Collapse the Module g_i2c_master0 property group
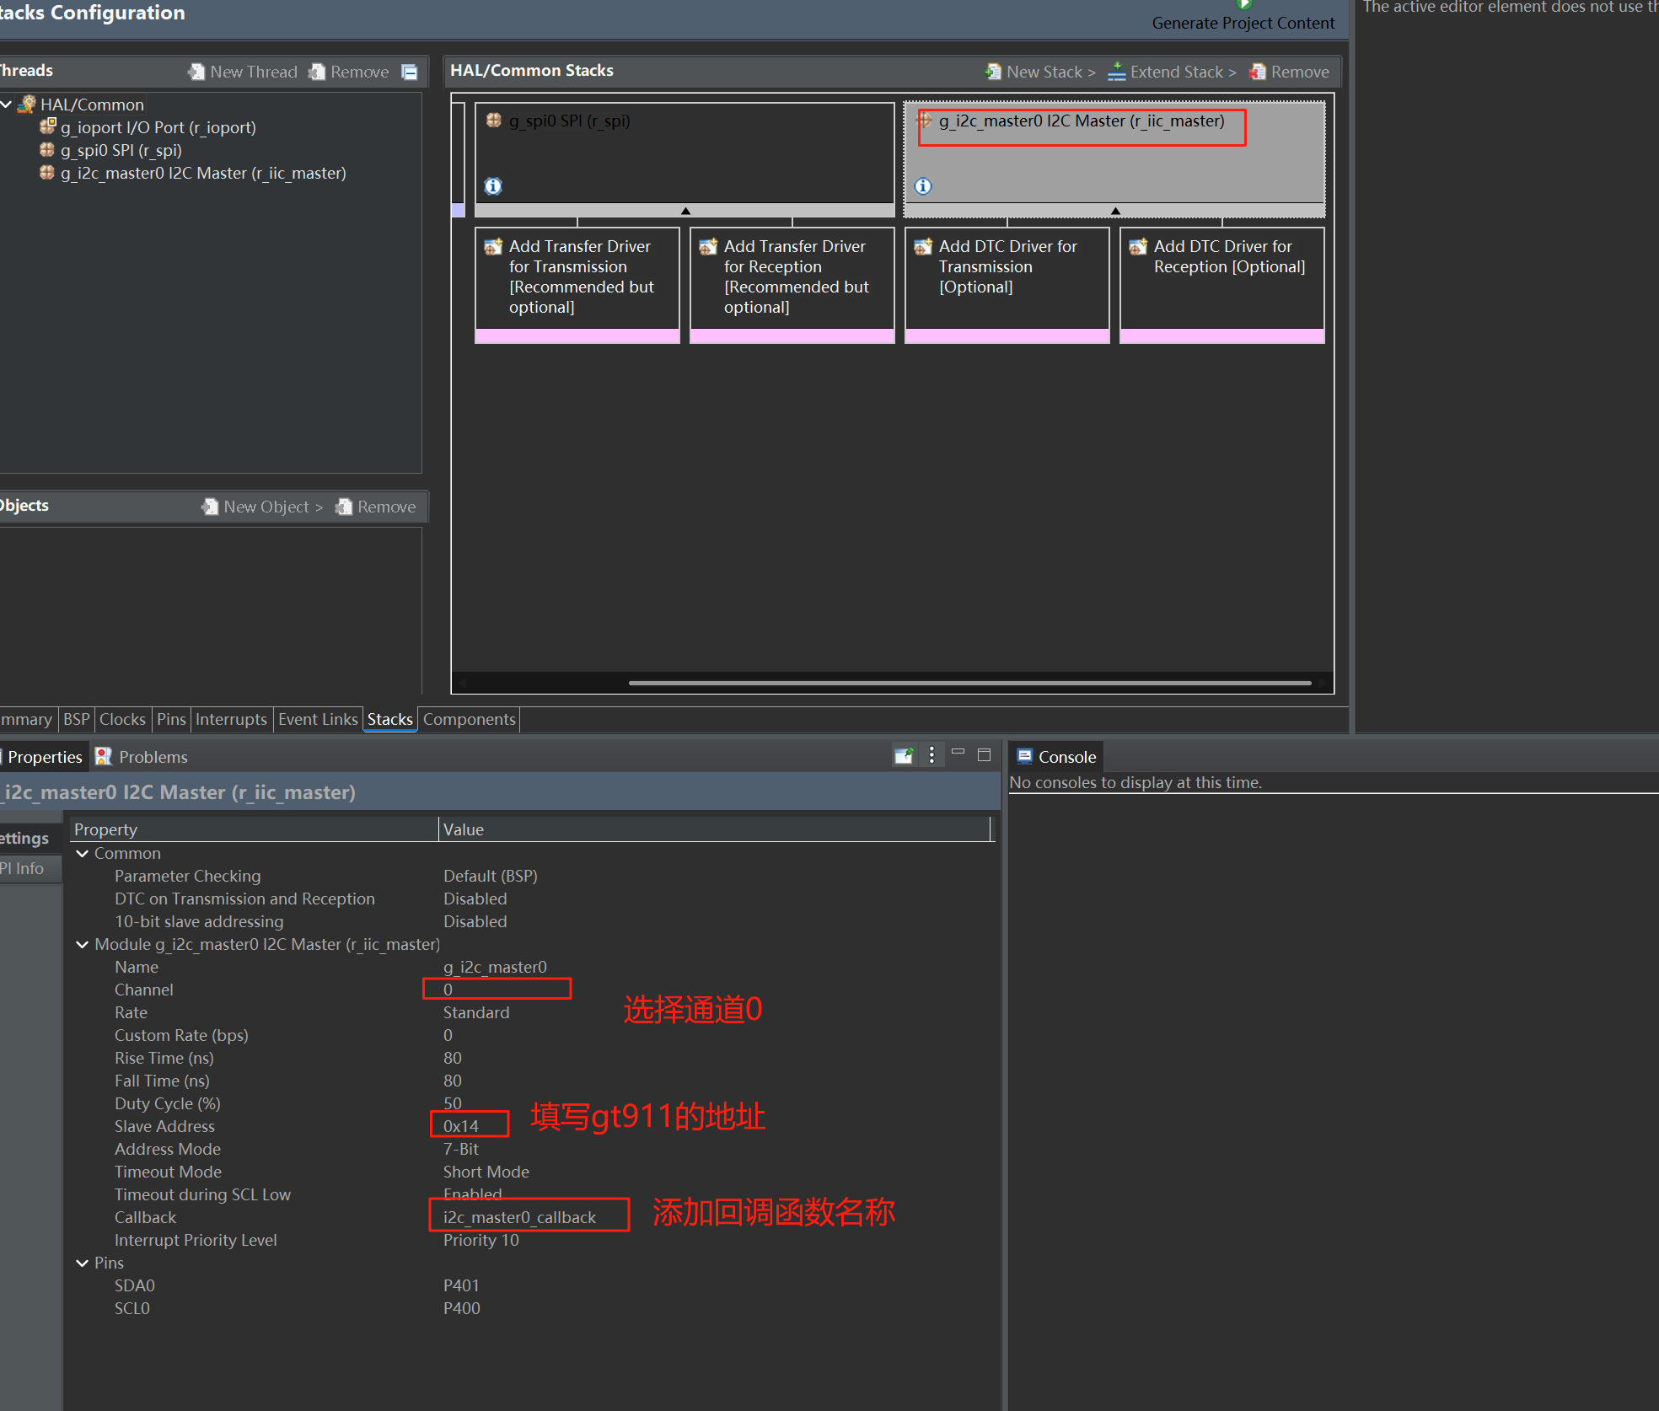1659x1411 pixels. tap(83, 944)
